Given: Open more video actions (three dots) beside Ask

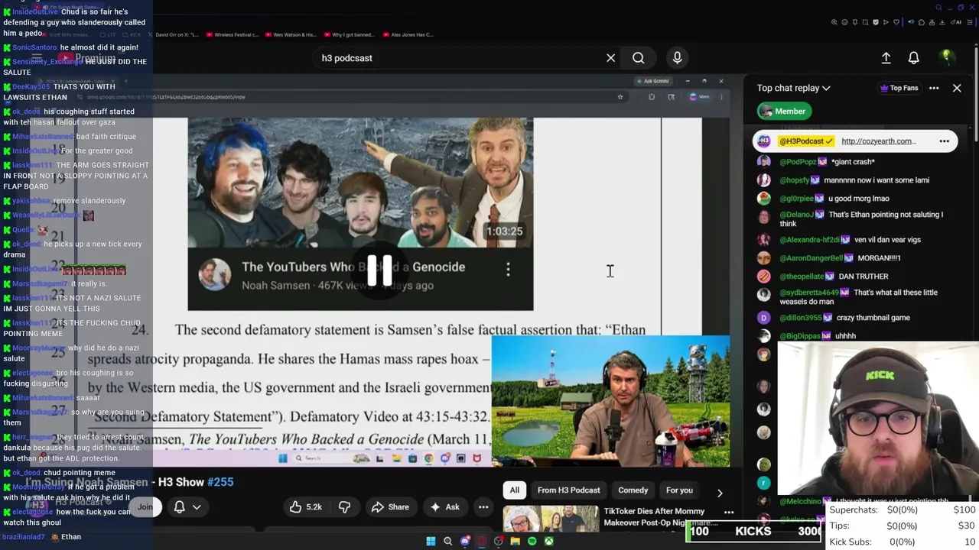Looking at the screenshot, I should pyautogui.click(x=483, y=506).
